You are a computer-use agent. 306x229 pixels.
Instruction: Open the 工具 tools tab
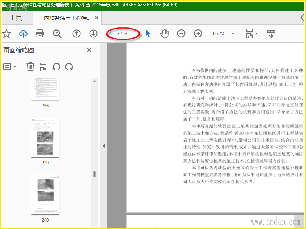click(x=16, y=18)
